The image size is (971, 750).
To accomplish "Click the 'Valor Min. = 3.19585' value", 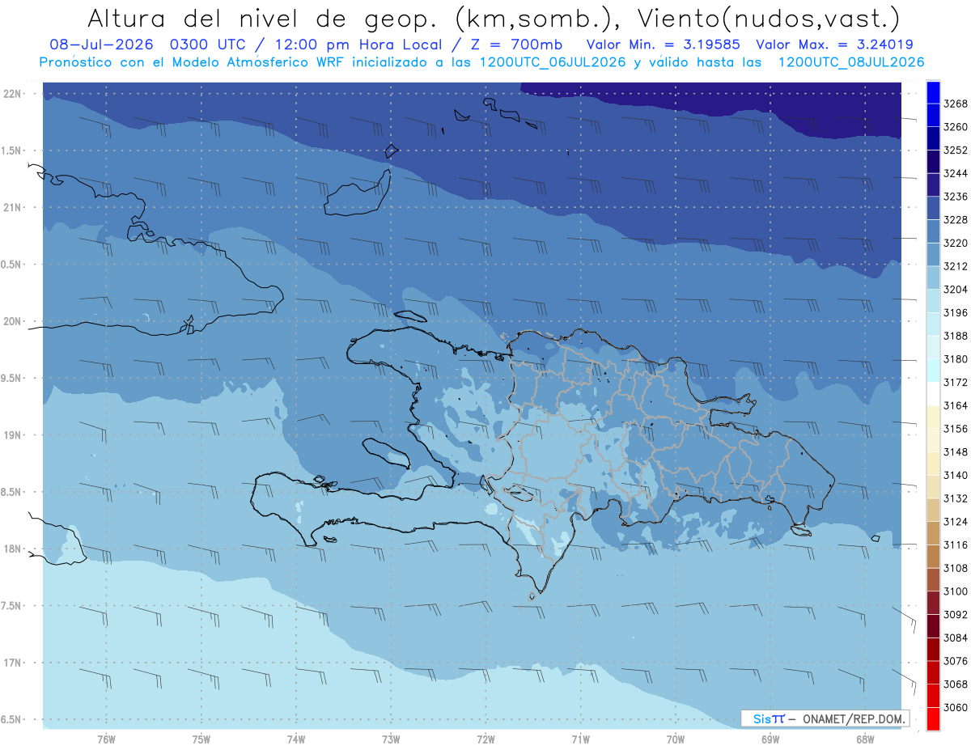I will 664,45.
